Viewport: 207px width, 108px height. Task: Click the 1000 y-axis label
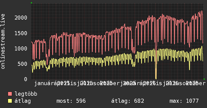click(x=21, y=48)
